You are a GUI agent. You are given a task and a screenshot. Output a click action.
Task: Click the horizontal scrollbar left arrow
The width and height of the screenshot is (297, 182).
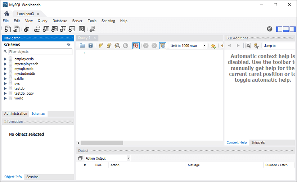[x=78, y=143]
